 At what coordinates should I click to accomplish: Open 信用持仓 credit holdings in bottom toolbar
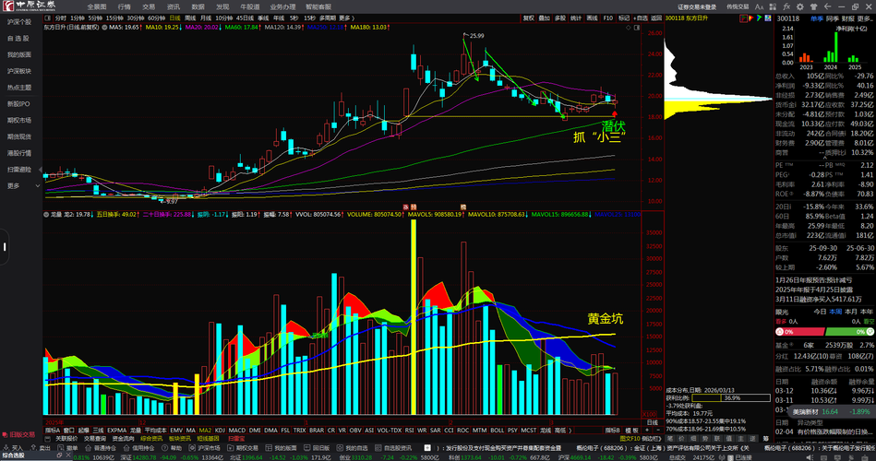pyautogui.click(x=138, y=447)
